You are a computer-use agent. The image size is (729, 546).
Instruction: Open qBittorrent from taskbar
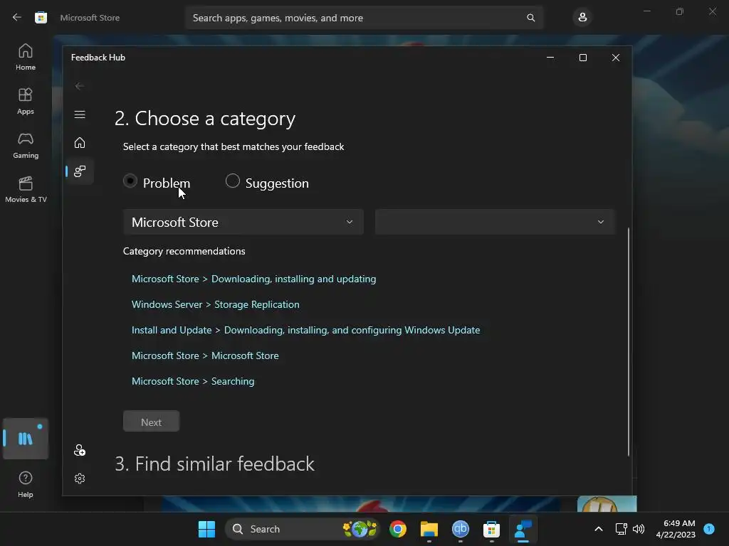(461, 529)
